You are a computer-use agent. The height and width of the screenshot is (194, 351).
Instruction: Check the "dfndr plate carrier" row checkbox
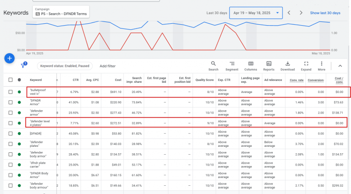point(11,165)
